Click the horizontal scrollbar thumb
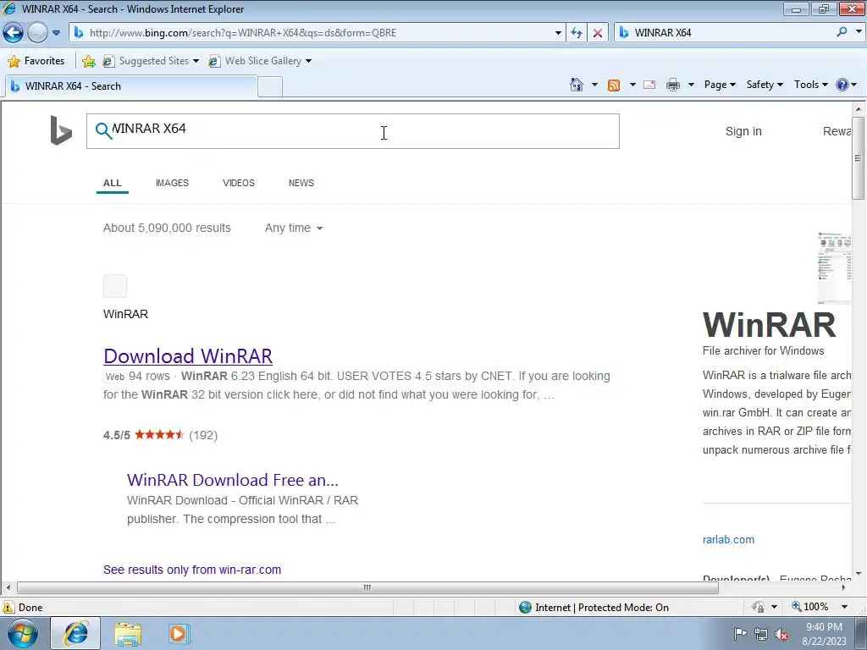This screenshot has height=650, width=867. coord(367,587)
